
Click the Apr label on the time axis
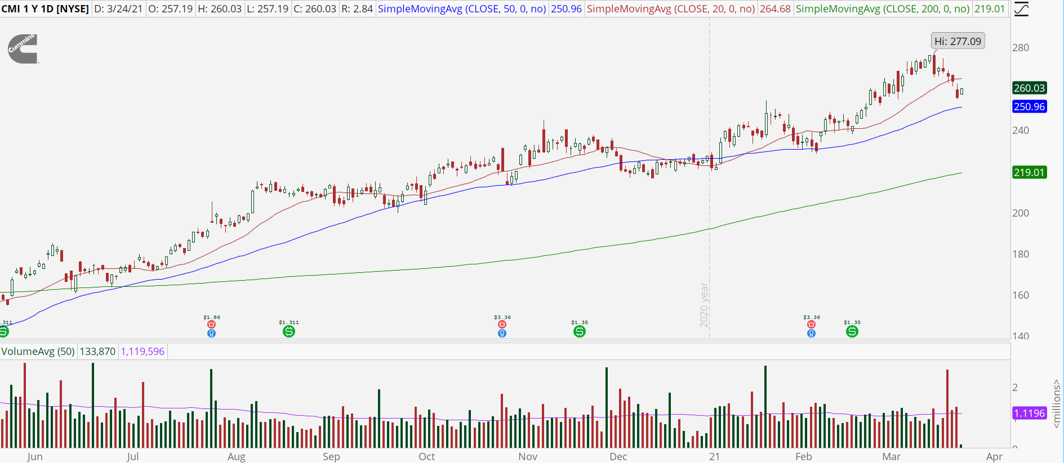pyautogui.click(x=995, y=456)
